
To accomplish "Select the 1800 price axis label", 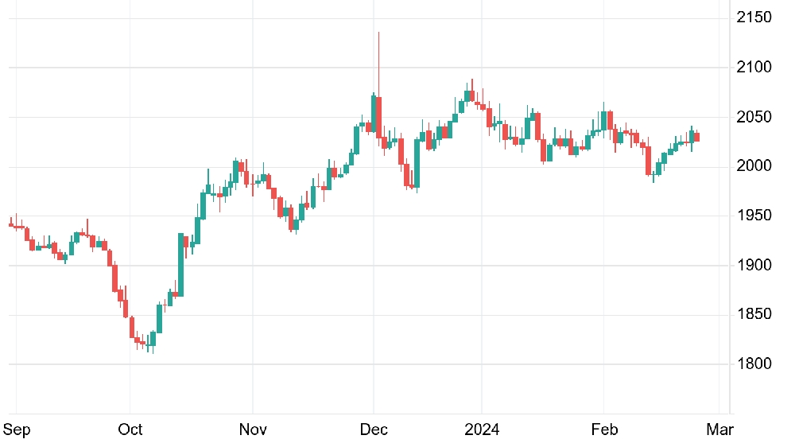I will [x=754, y=363].
